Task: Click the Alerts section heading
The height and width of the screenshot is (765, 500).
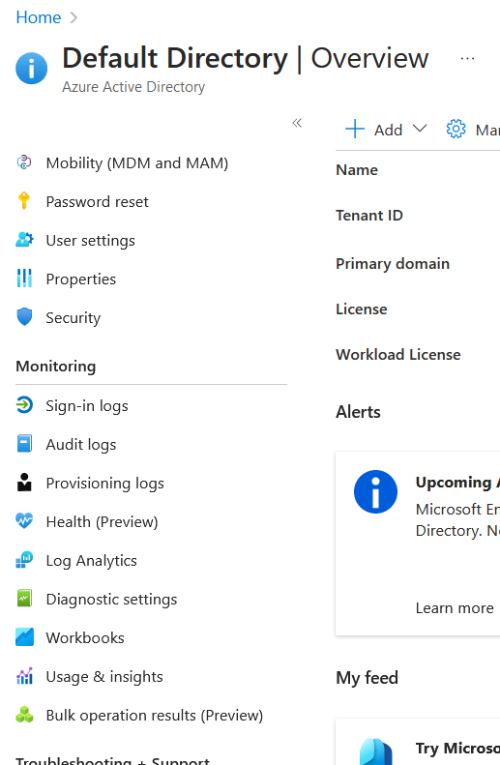Action: click(x=358, y=412)
